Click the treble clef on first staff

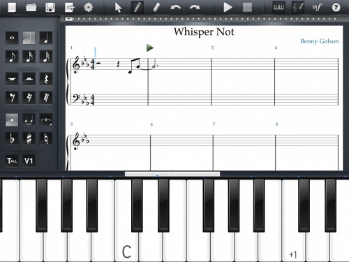pyautogui.click(x=76, y=64)
